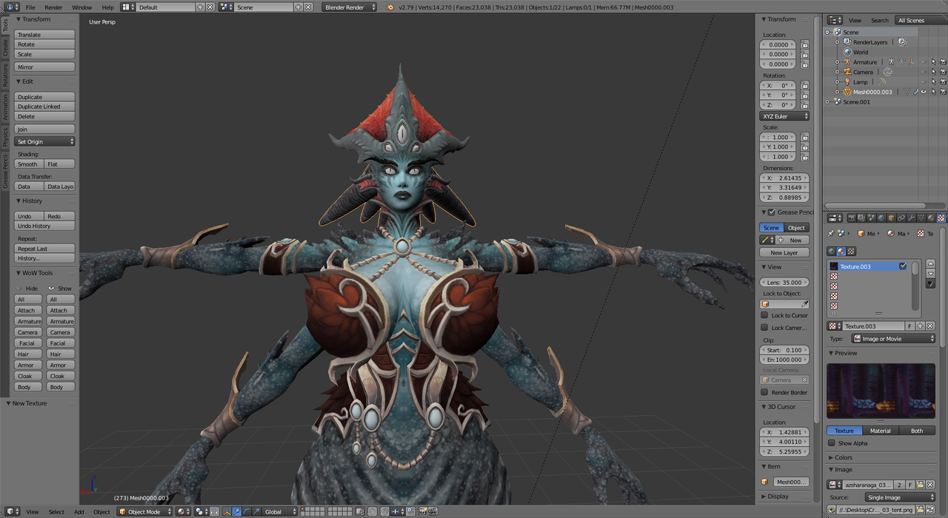Click the Lens 35.000 value field

785,282
